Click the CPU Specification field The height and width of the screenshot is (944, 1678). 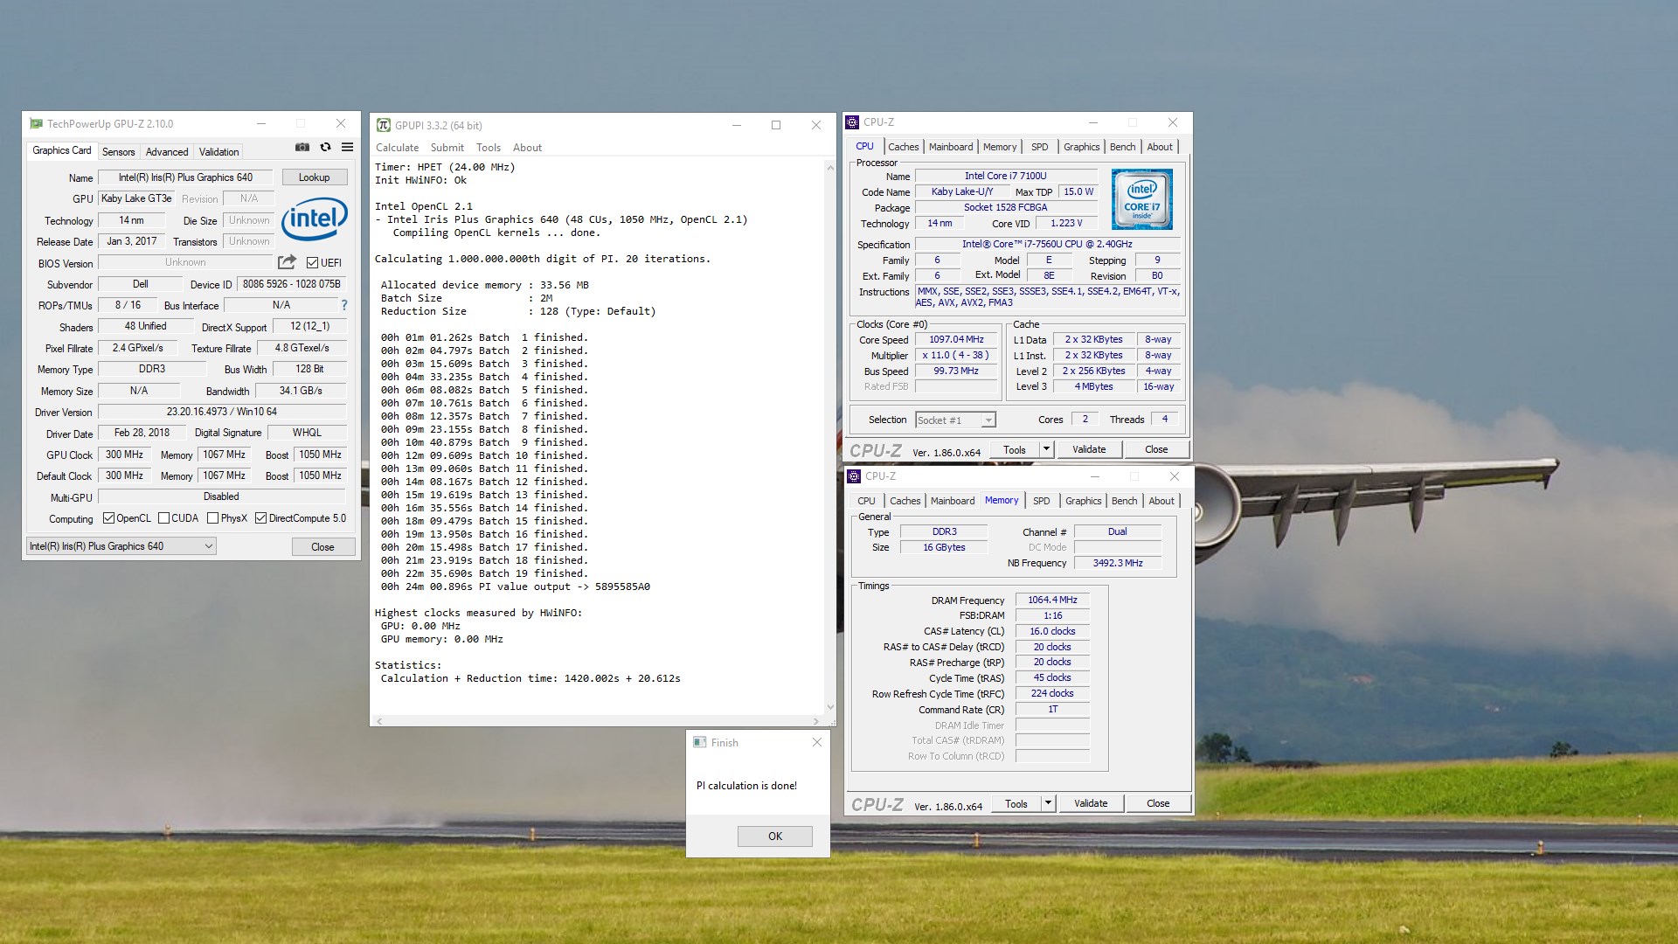point(1047,244)
